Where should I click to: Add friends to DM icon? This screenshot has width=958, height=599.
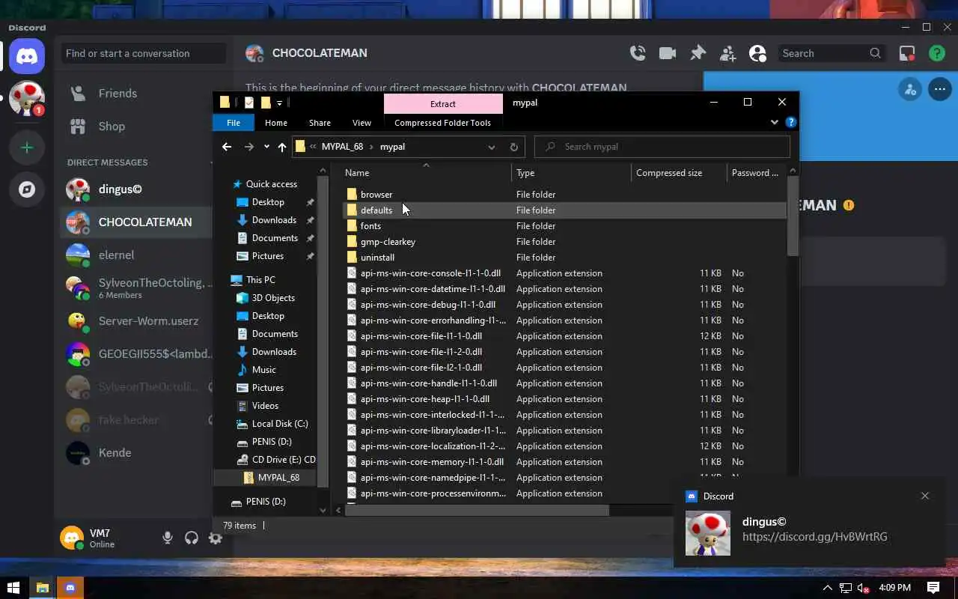727,53
